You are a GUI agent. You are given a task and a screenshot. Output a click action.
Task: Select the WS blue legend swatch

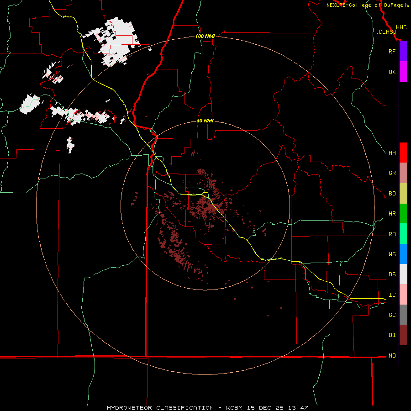(x=403, y=254)
